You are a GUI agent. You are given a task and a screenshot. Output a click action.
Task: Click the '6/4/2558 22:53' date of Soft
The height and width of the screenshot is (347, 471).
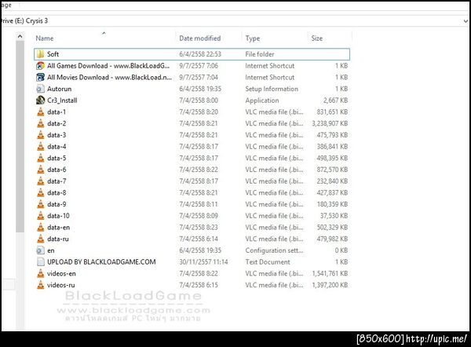pyautogui.click(x=200, y=54)
